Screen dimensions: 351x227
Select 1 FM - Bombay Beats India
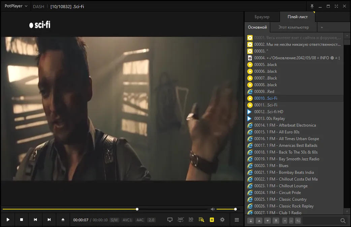(x=294, y=172)
